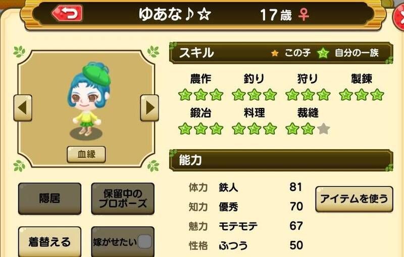Click the orange この子 legend star
Screen dimensions: 404x257
tap(275, 53)
